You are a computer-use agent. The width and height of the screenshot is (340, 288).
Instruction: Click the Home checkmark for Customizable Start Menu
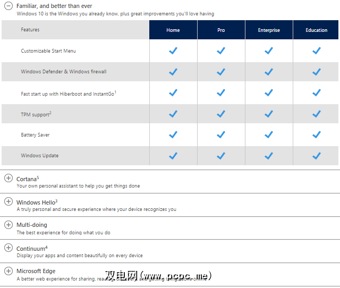(173, 50)
